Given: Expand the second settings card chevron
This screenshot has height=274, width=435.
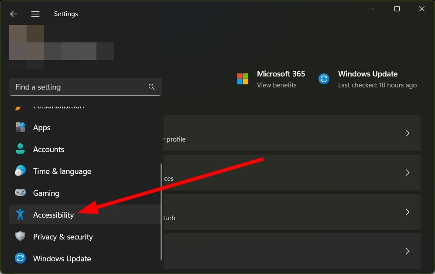Looking at the screenshot, I should coord(408,173).
